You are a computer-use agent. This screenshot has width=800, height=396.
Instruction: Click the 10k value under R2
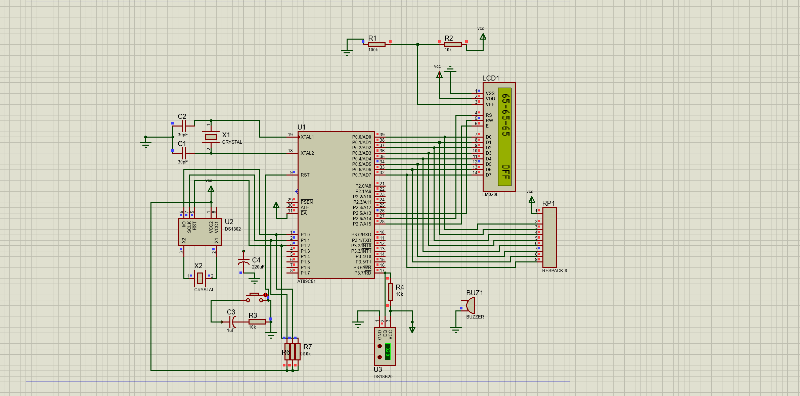(x=448, y=50)
